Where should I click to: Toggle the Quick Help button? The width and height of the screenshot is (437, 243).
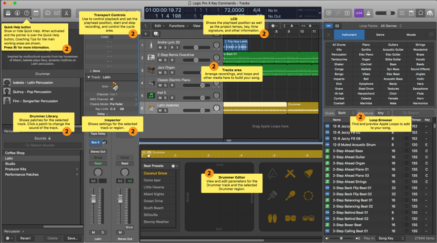(x=27, y=13)
